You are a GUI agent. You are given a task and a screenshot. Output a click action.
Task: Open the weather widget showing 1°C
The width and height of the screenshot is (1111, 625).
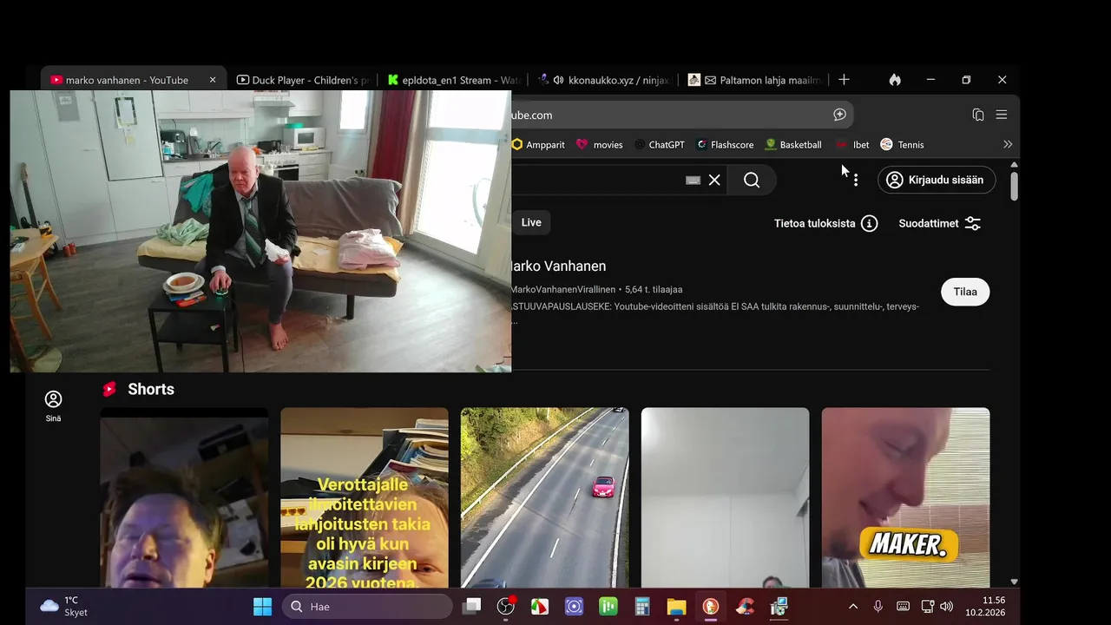tap(63, 607)
